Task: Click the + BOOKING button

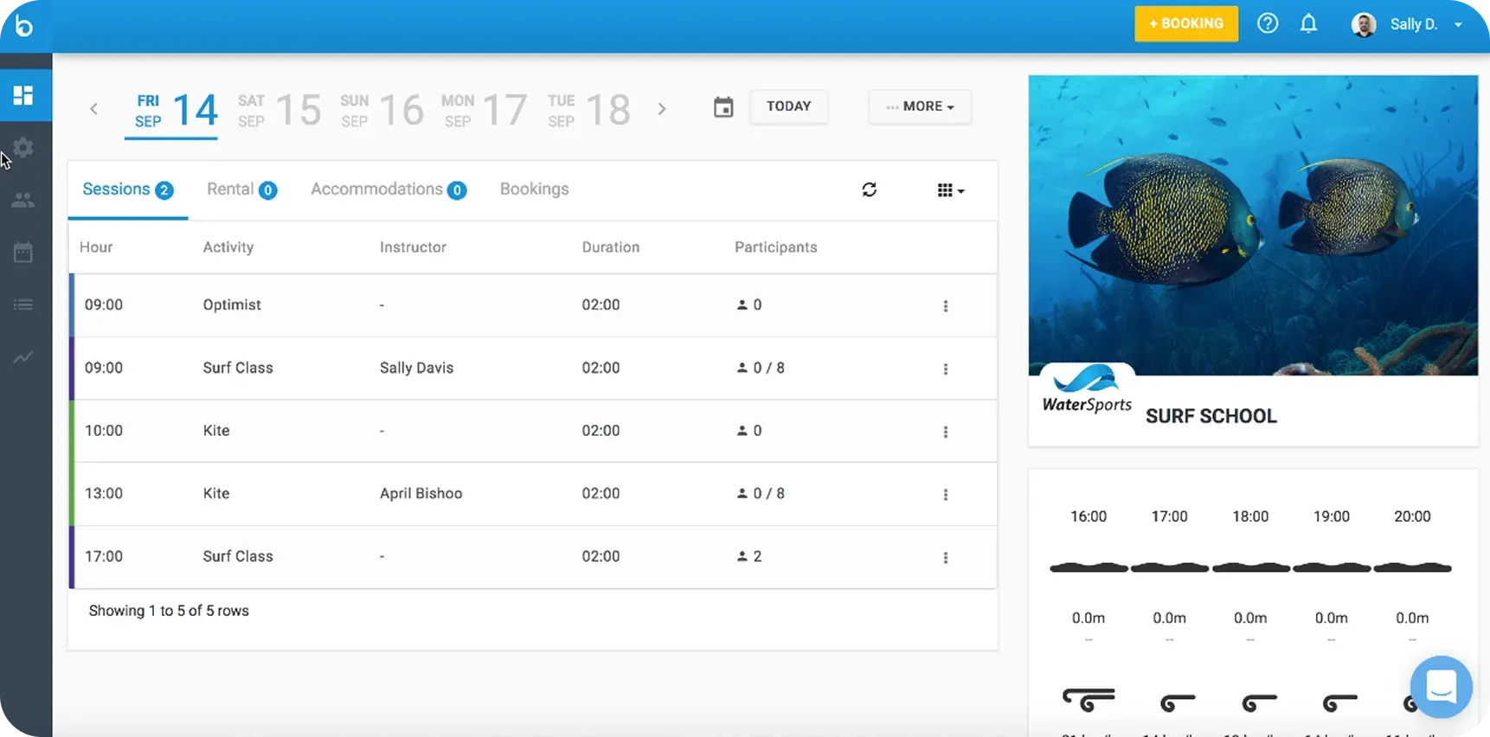Action: (1185, 24)
